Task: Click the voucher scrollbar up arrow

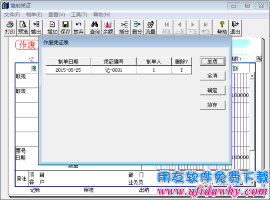Action: (x=252, y=76)
